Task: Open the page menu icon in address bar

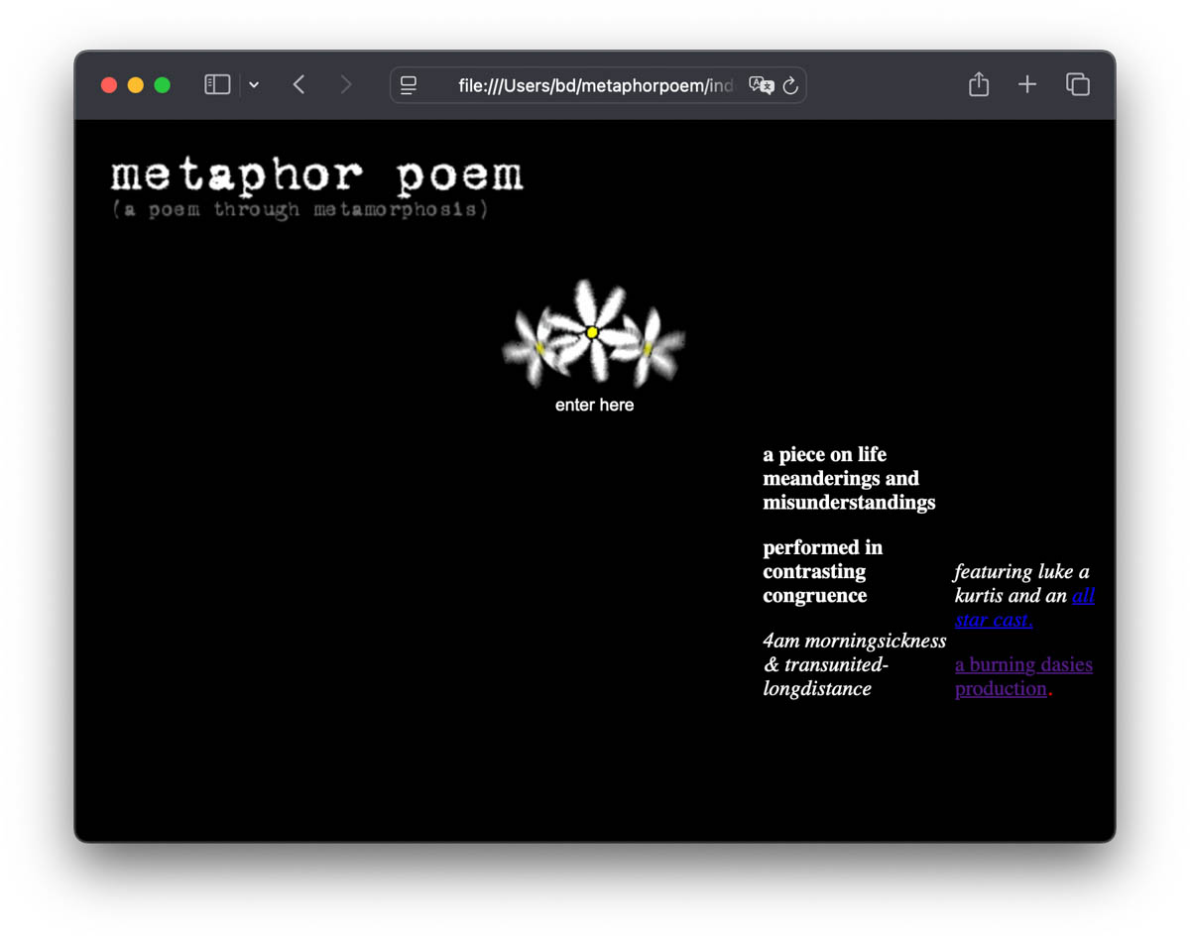Action: pos(409,86)
